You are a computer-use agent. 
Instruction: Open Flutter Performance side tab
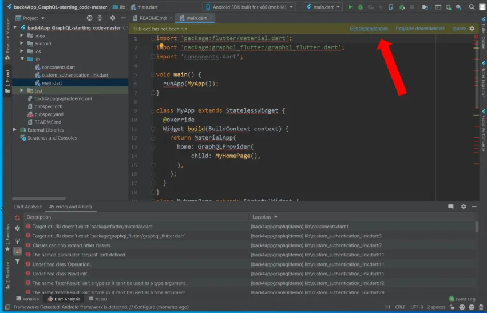coord(484,130)
